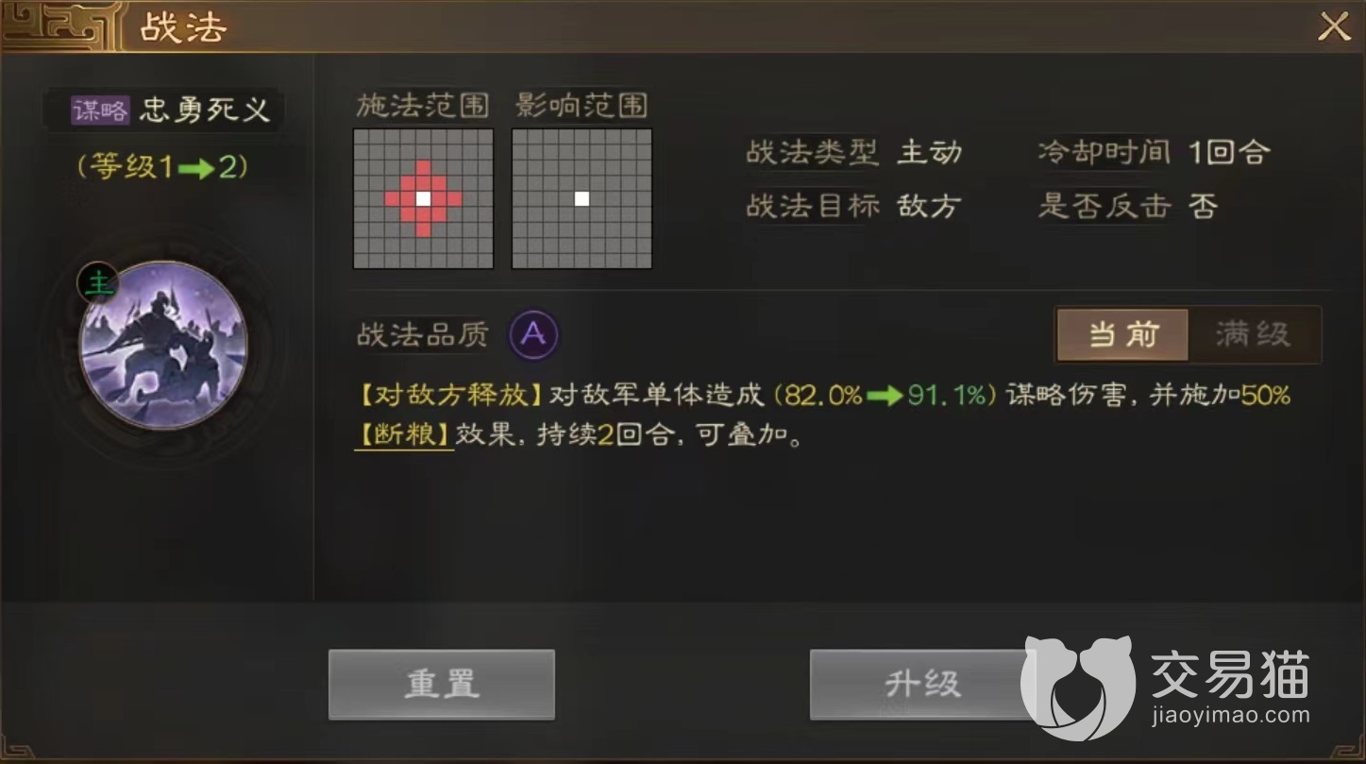This screenshot has height=764, width=1366.
Task: Click the 等级1→2 level indicator text
Action: pyautogui.click(x=163, y=167)
